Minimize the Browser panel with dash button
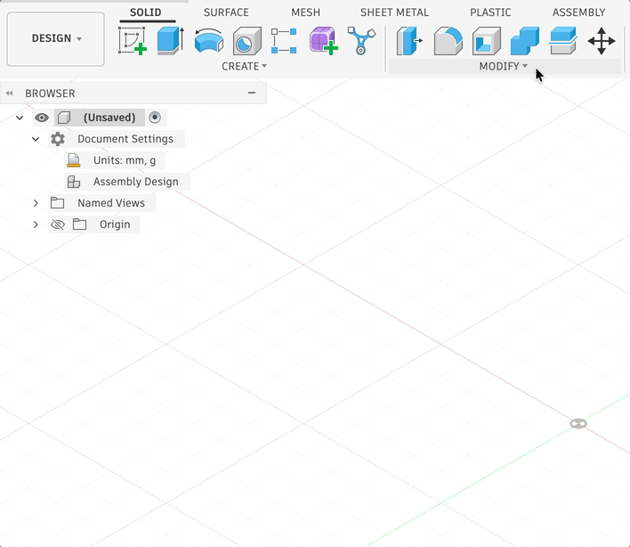Viewport: 630px width, 547px height. (x=252, y=93)
